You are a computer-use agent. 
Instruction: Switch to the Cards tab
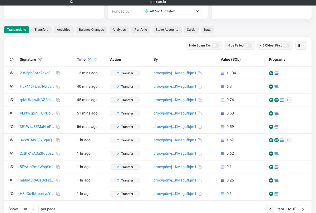(x=191, y=30)
